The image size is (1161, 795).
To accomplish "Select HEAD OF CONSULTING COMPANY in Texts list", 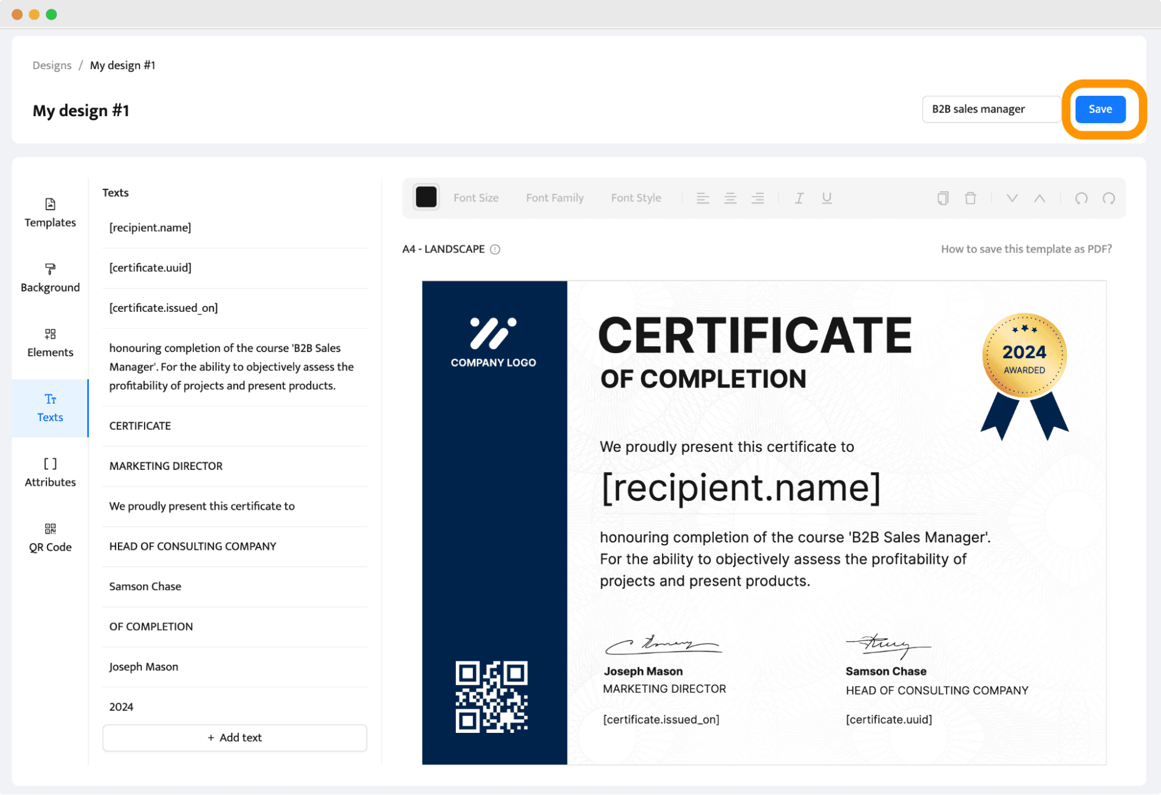I will [x=235, y=546].
